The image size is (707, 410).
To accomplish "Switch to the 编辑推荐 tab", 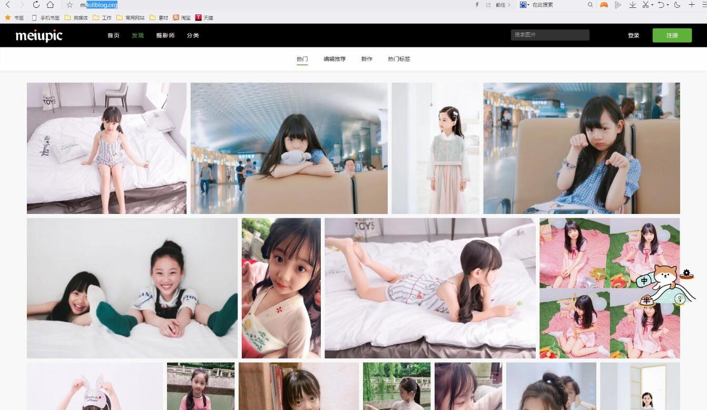I will point(335,59).
